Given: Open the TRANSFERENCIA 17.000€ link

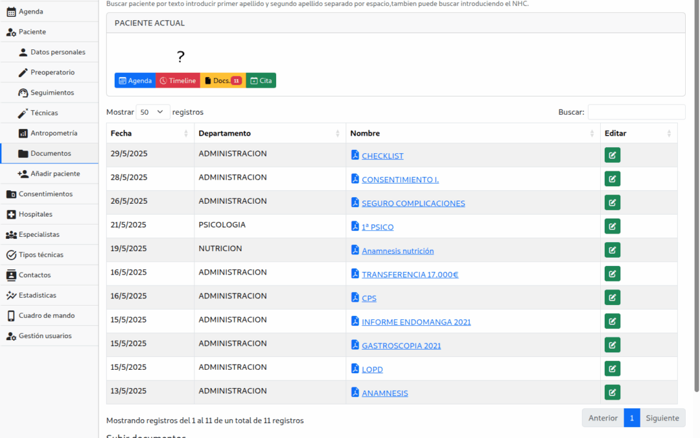Looking at the screenshot, I should (x=410, y=274).
